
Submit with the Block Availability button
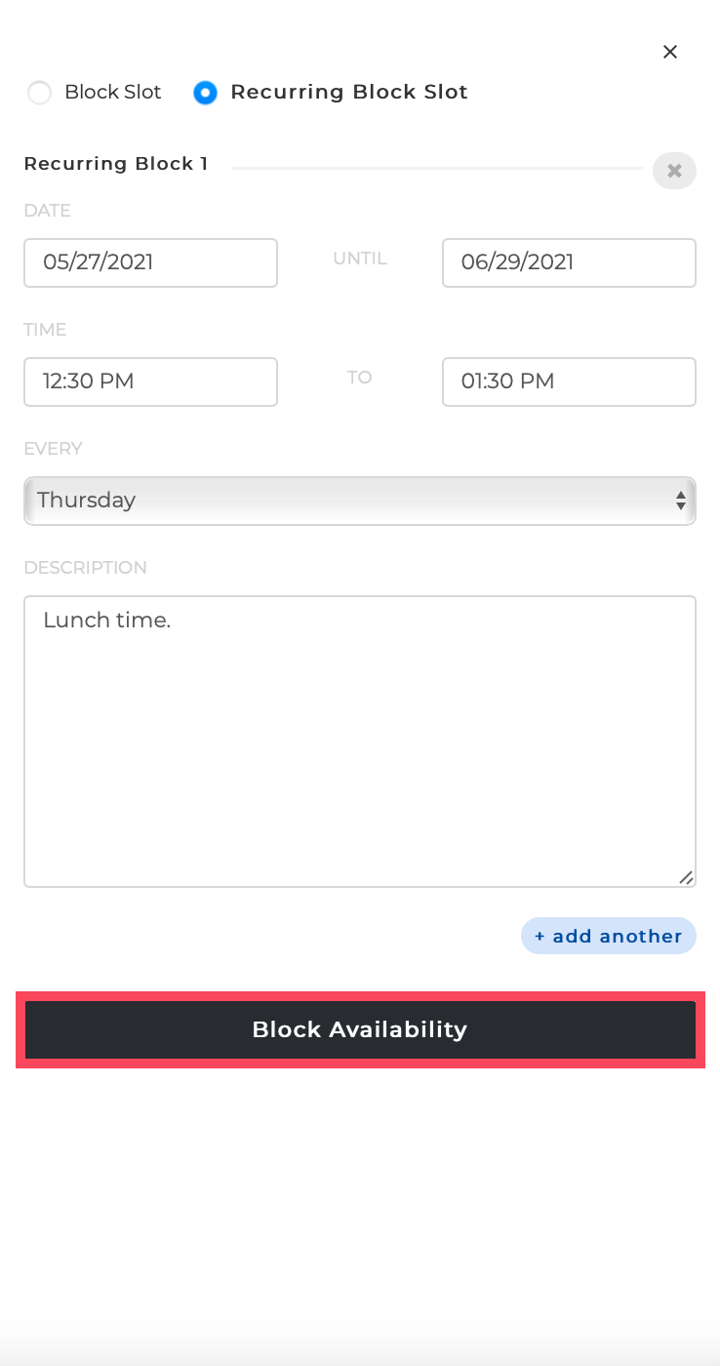coord(360,1029)
